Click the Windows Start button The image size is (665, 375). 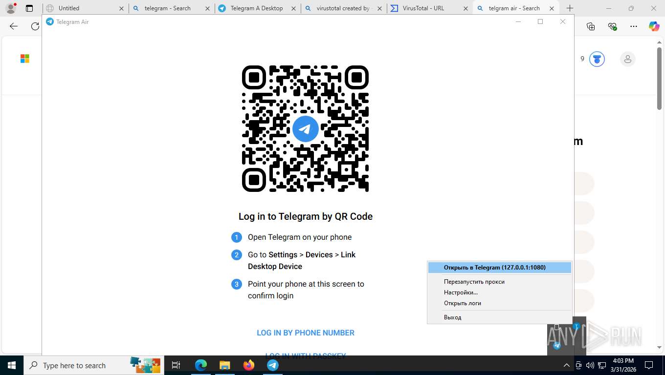12,365
